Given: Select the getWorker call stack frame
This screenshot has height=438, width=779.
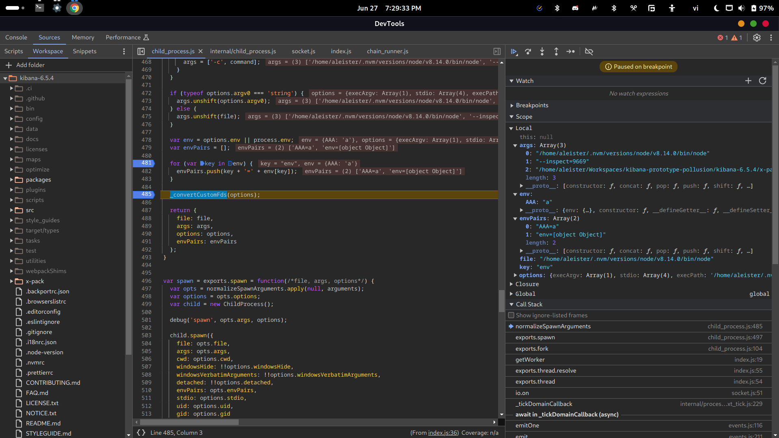Looking at the screenshot, I should click(x=638, y=360).
